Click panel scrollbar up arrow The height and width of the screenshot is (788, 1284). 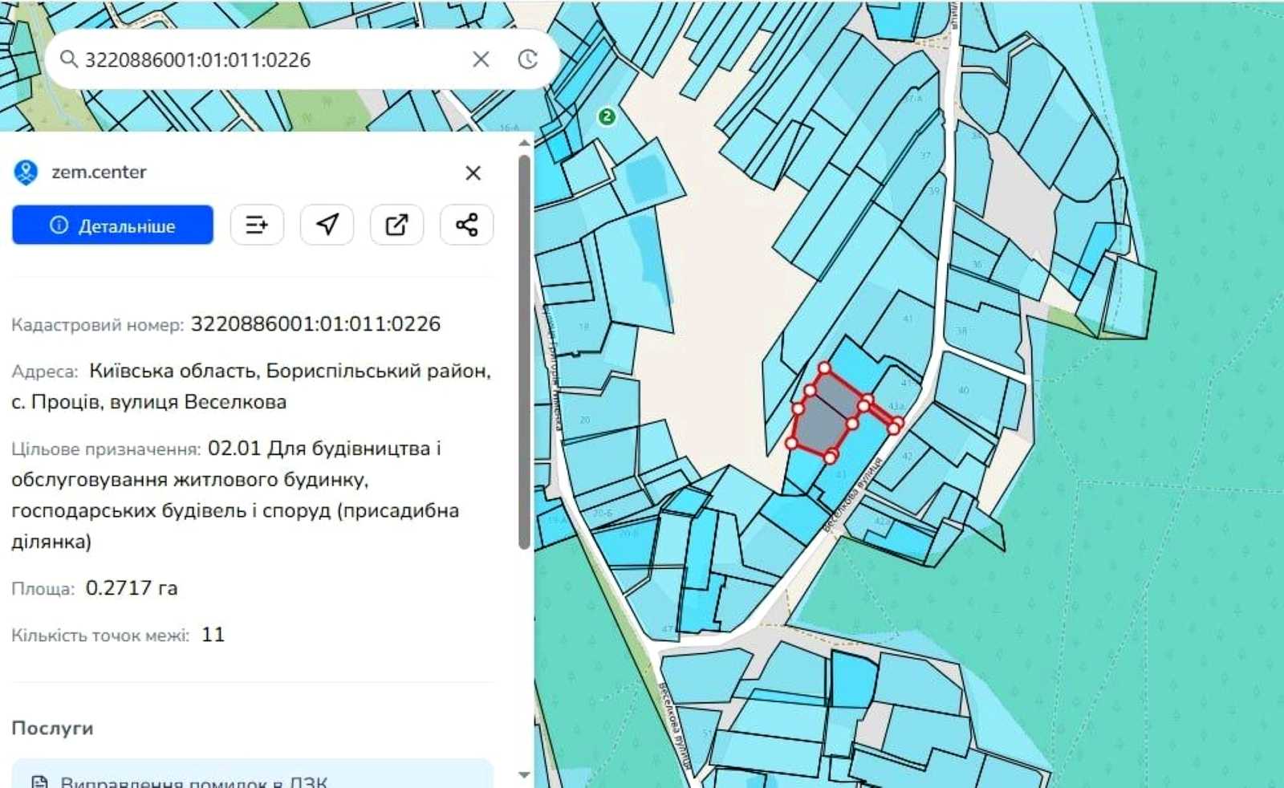pos(524,143)
